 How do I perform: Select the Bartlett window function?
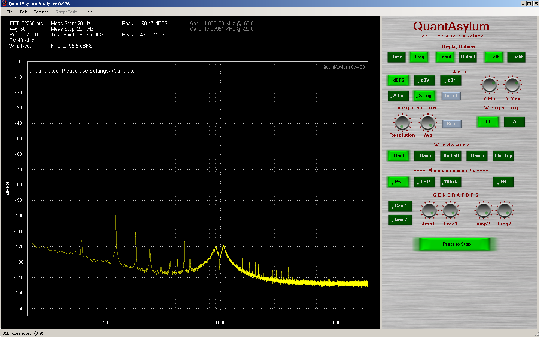point(451,156)
